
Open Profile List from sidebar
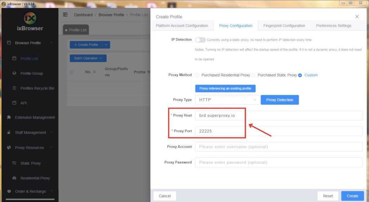pyautogui.click(x=29, y=59)
